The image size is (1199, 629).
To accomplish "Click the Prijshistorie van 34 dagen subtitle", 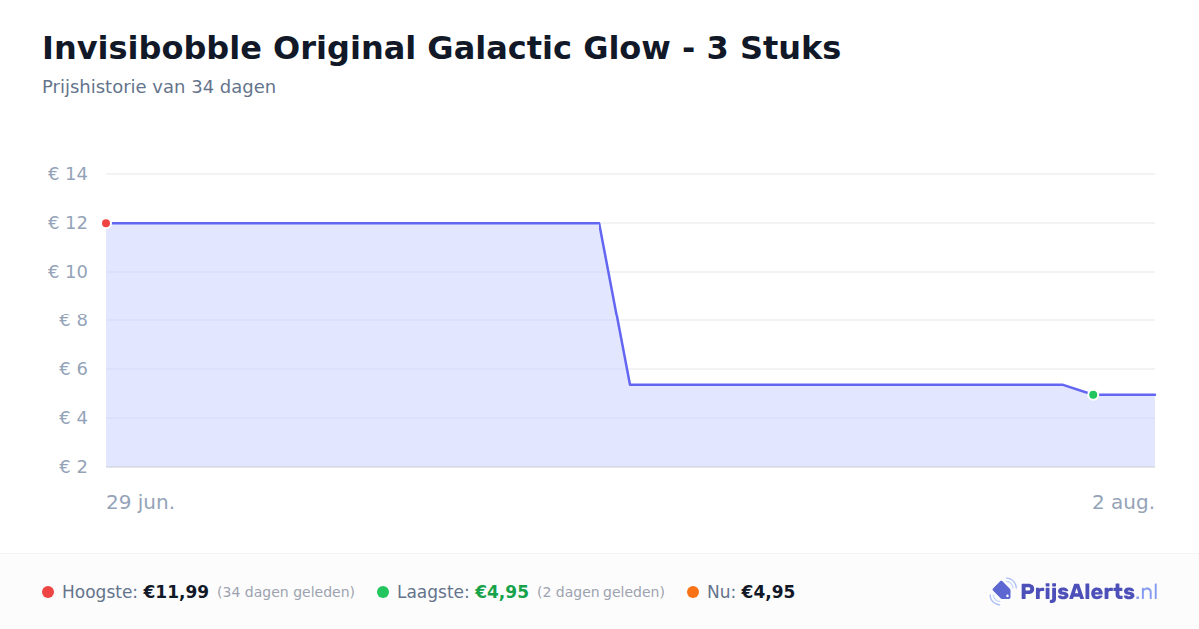I will pos(159,87).
